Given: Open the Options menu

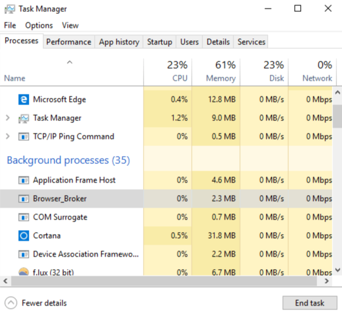Looking at the screenshot, I should point(39,25).
